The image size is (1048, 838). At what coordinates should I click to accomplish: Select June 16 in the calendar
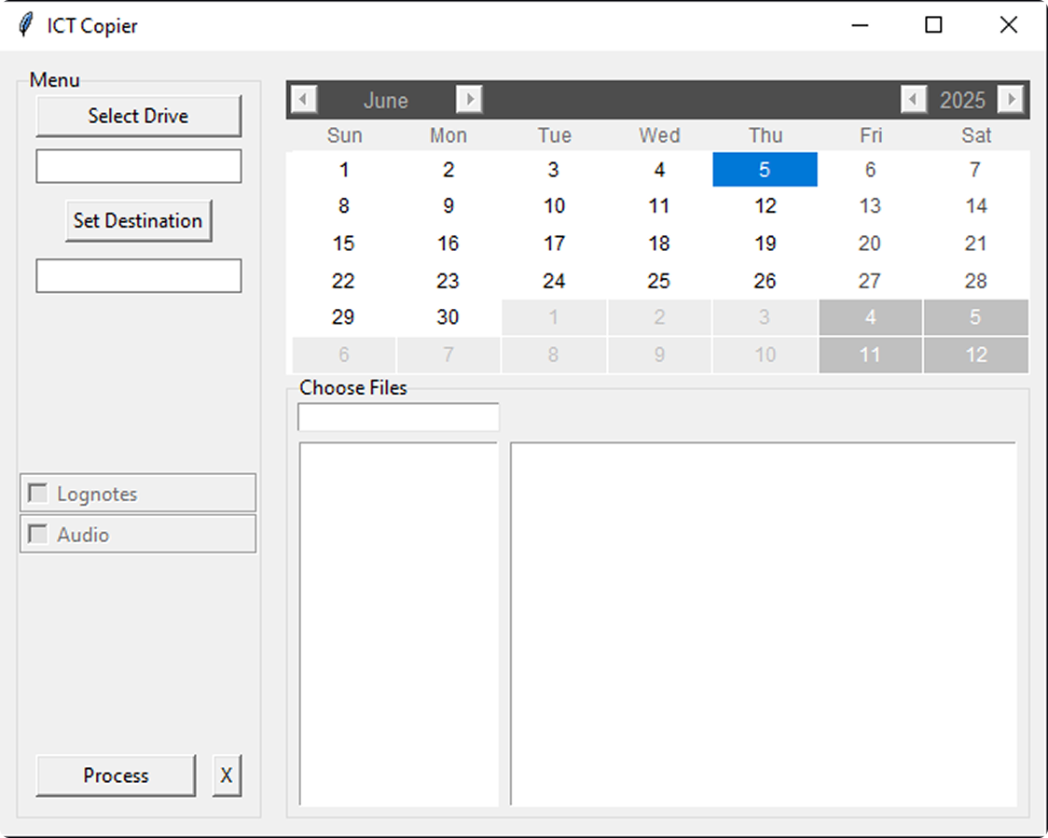[x=448, y=244]
